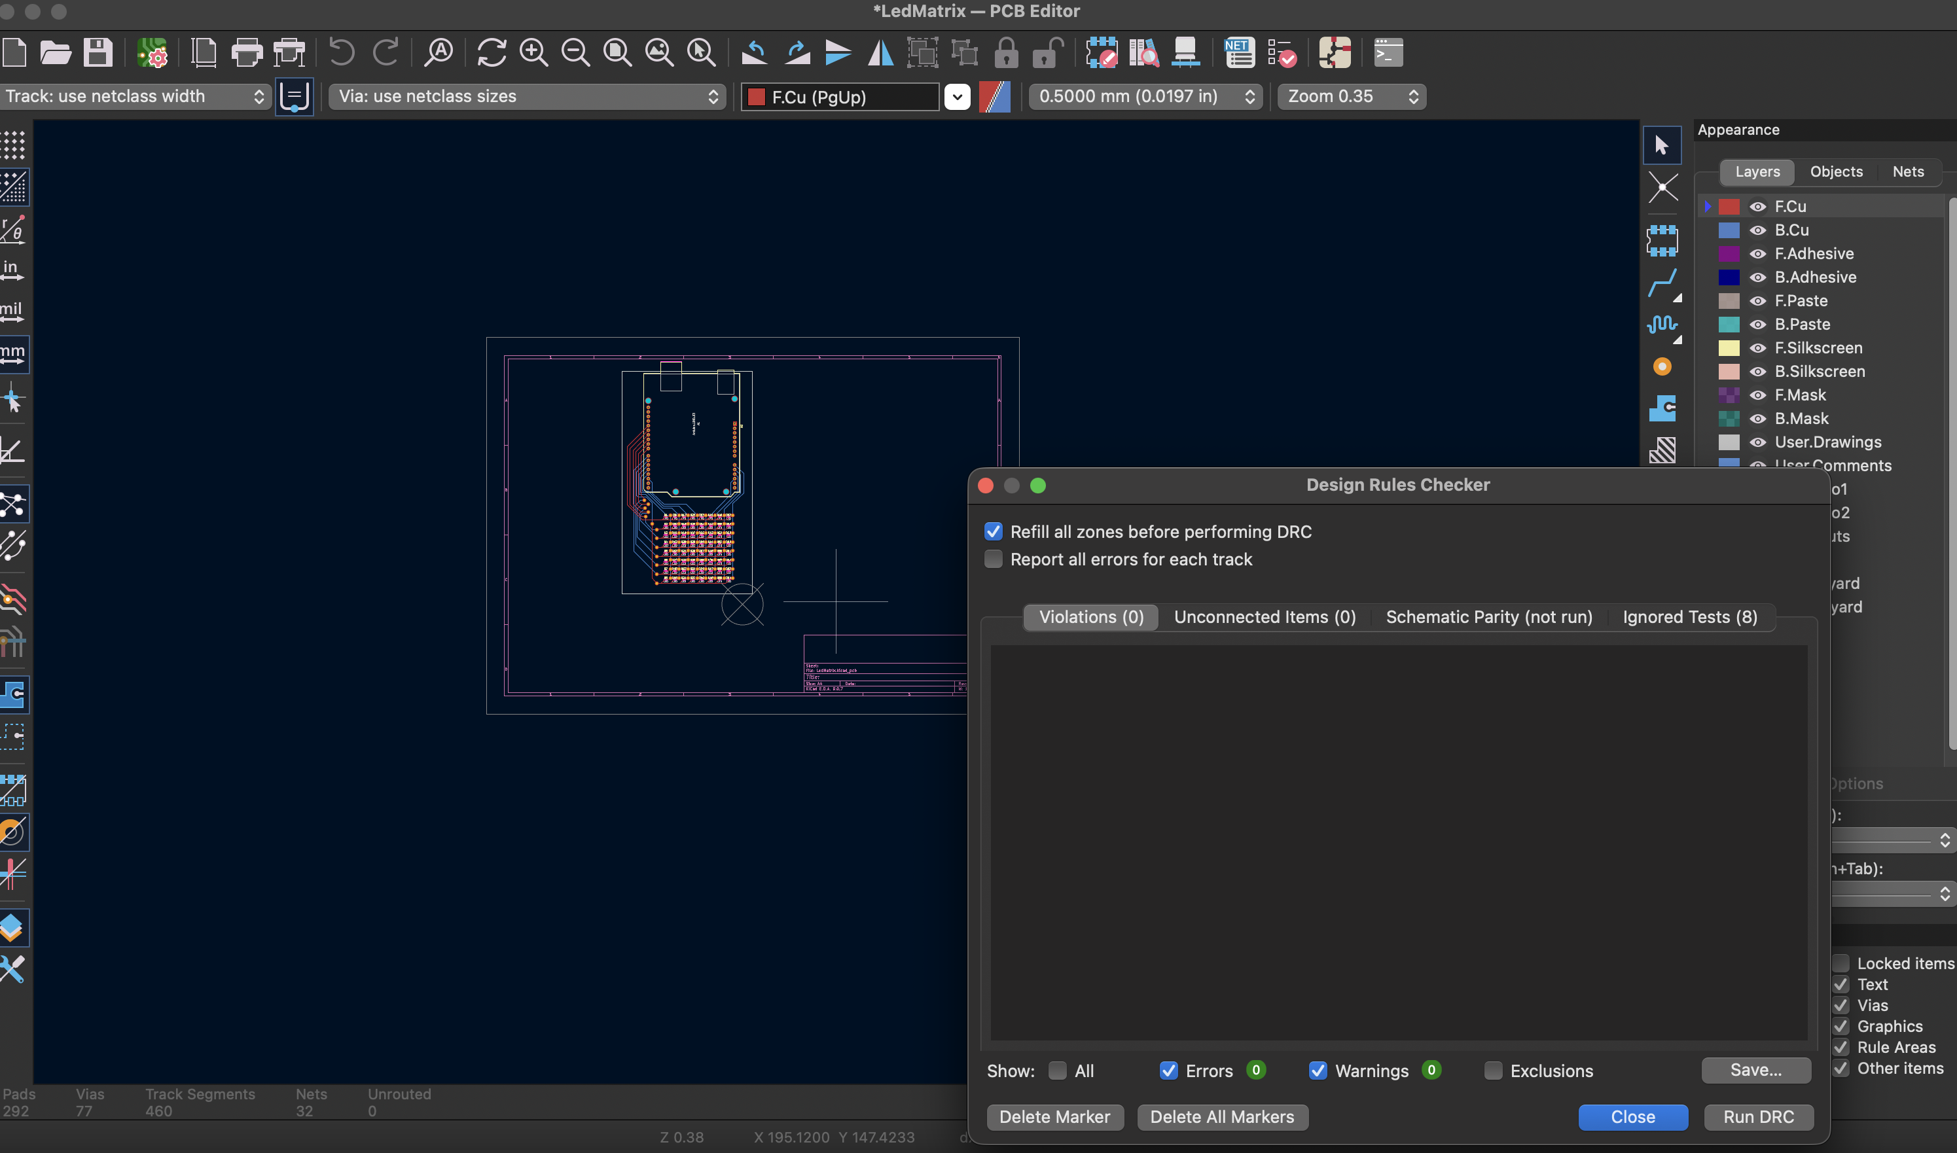Undo the last action

point(342,53)
